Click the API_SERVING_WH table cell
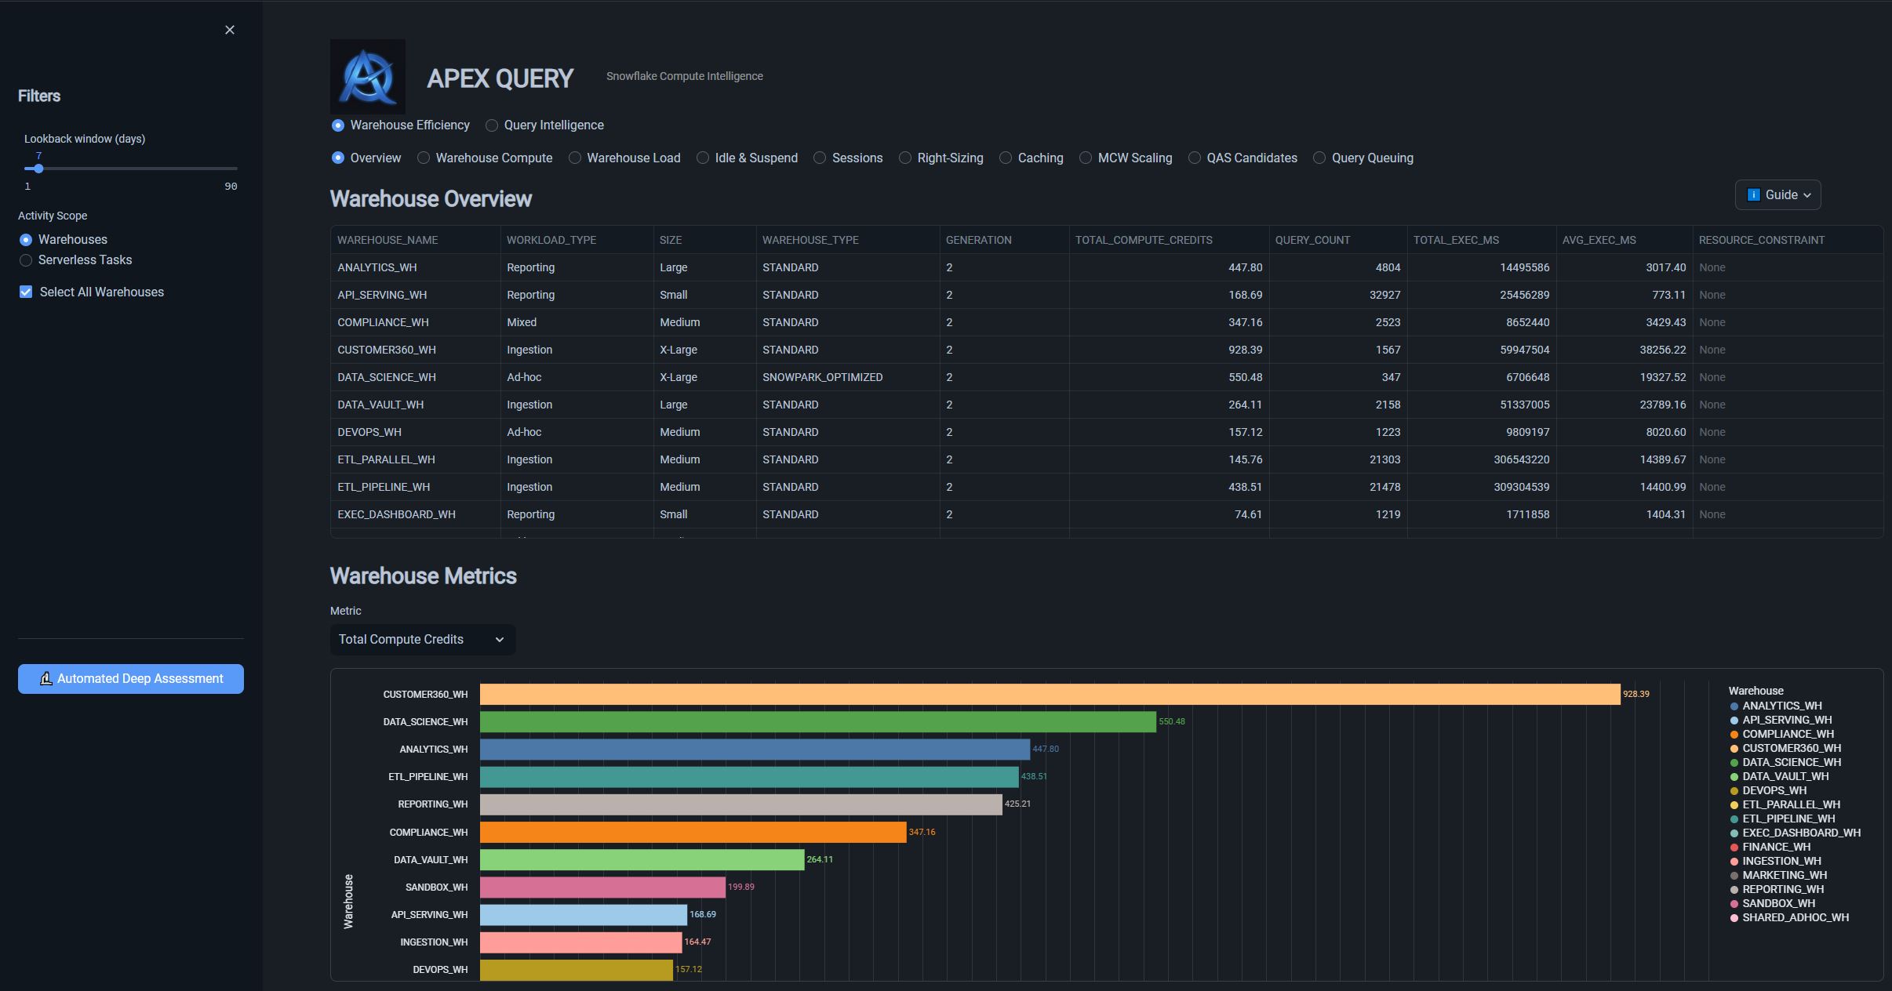 416,295
